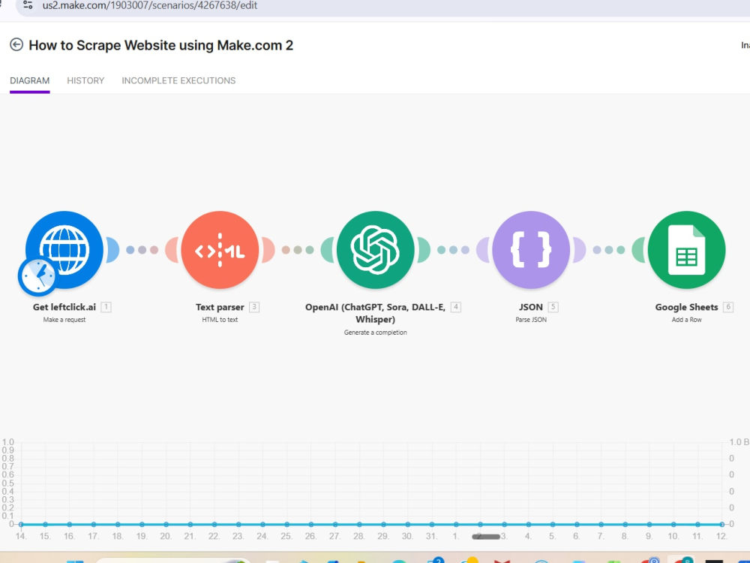Click the 'Text parser' module label
The image size is (750, 563).
coord(220,307)
